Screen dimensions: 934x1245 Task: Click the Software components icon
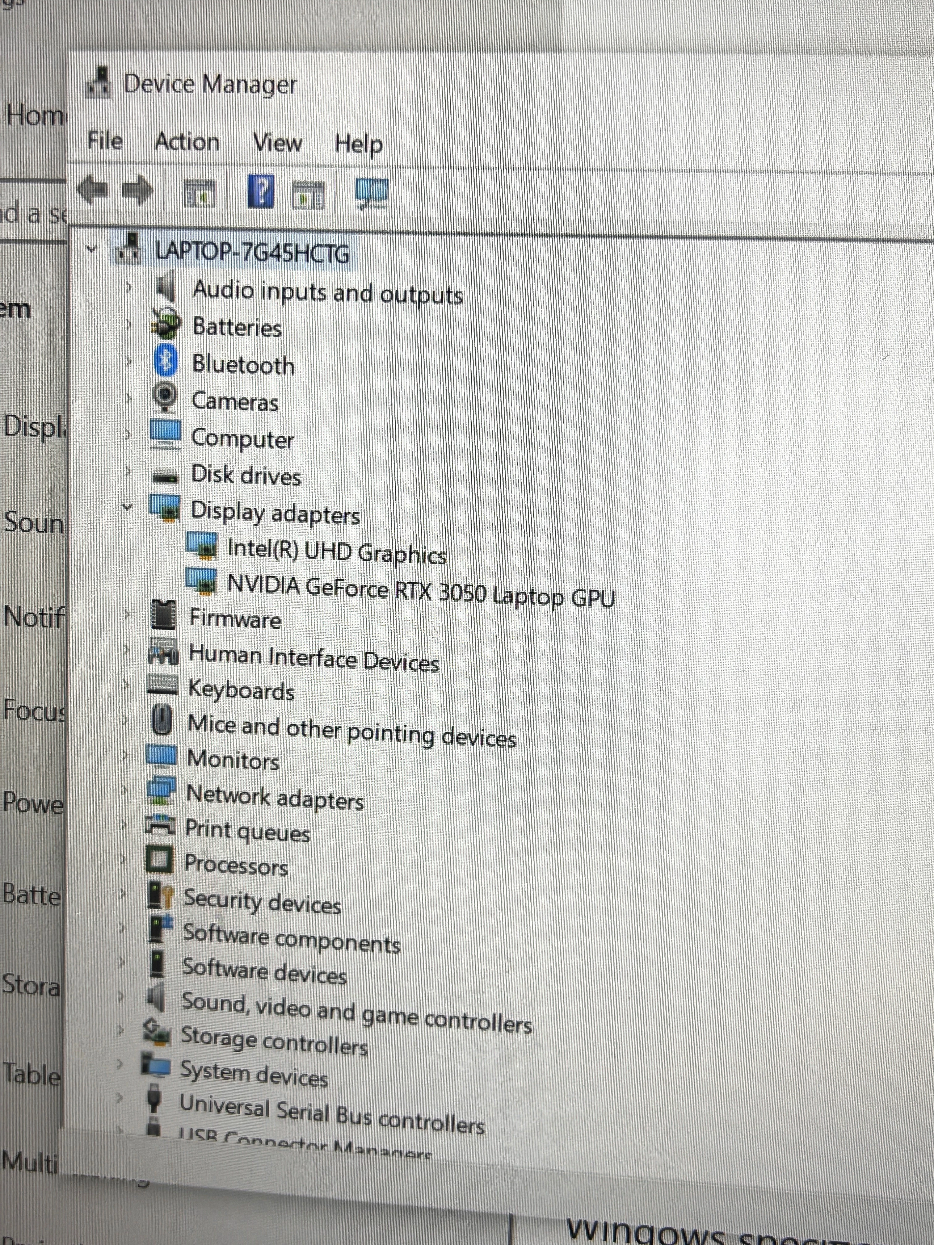[x=160, y=929]
